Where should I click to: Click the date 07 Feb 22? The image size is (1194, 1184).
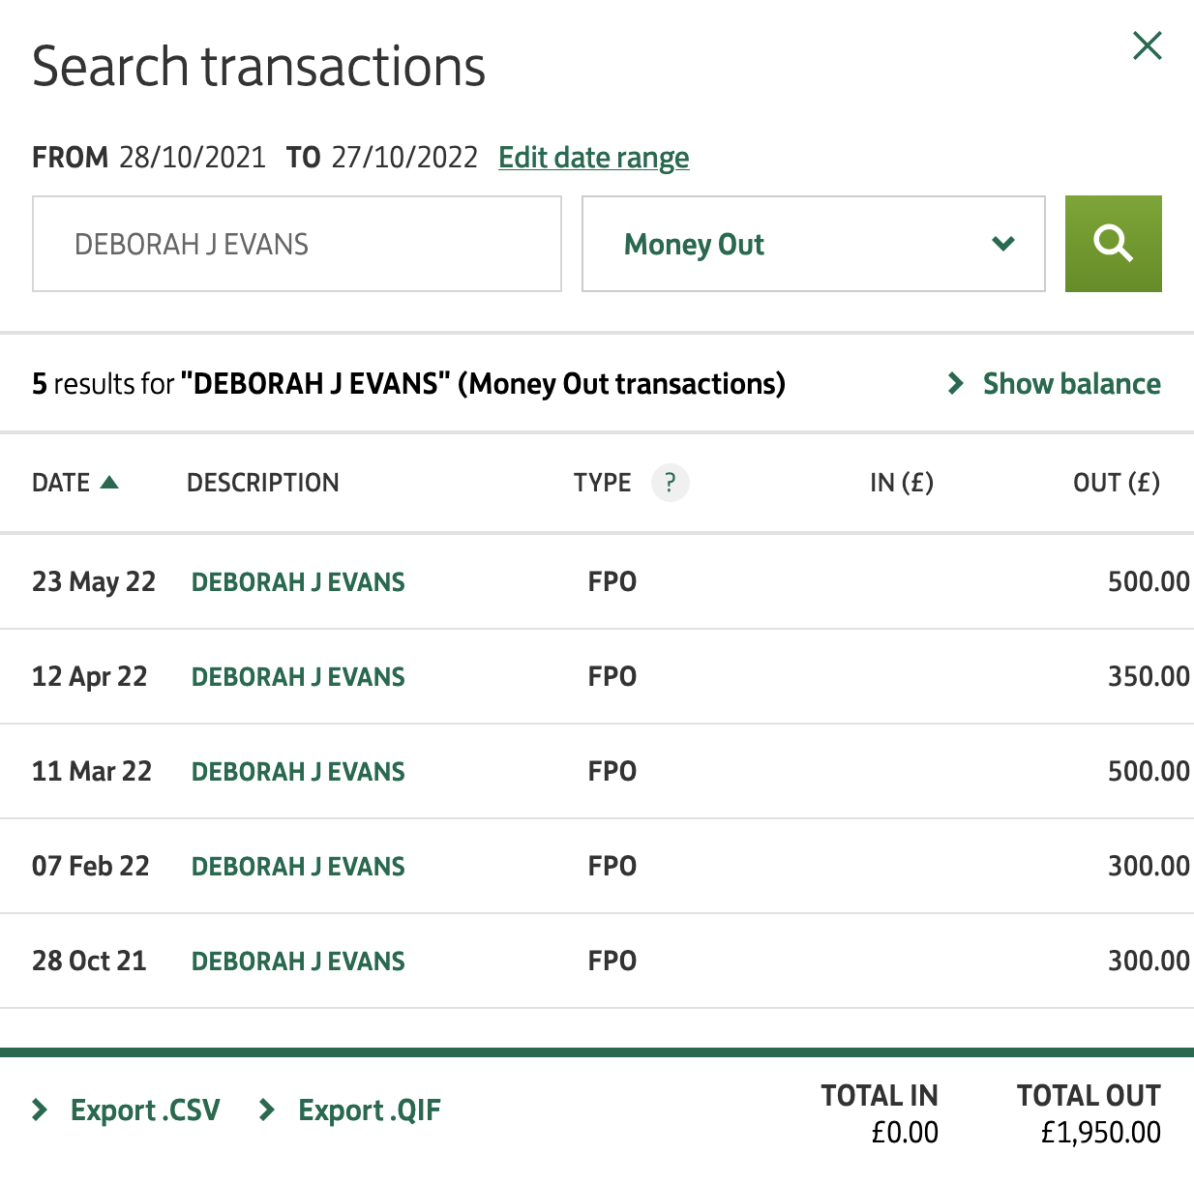(x=91, y=866)
